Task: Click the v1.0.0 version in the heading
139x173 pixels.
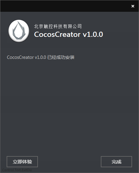Action: [93, 34]
